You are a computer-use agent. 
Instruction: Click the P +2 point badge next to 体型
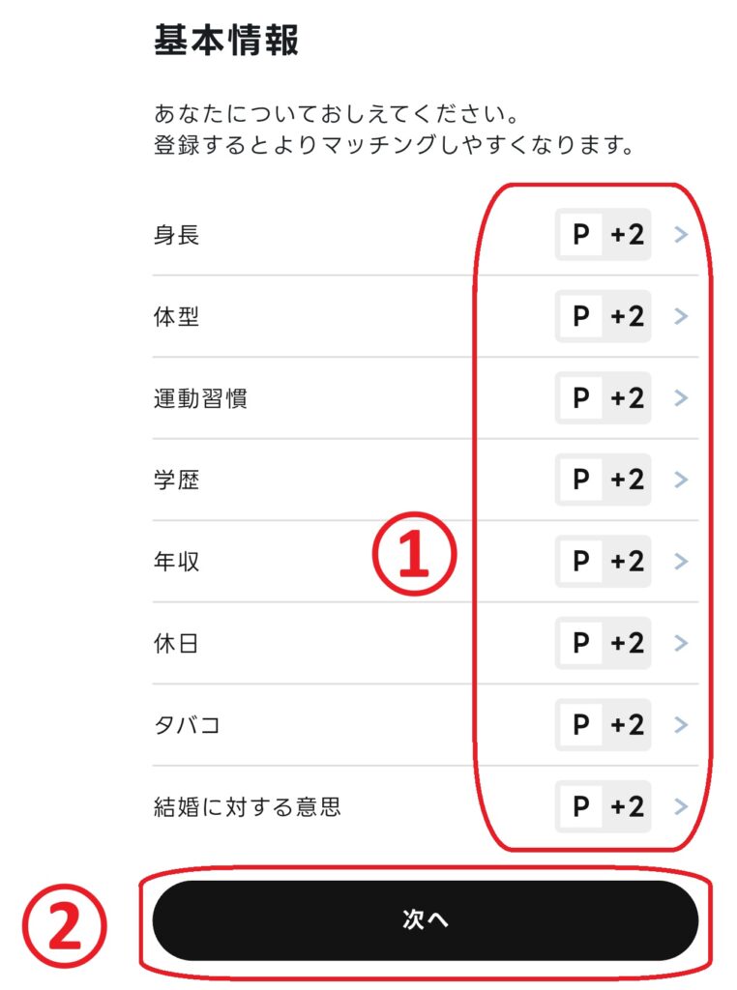(x=602, y=316)
